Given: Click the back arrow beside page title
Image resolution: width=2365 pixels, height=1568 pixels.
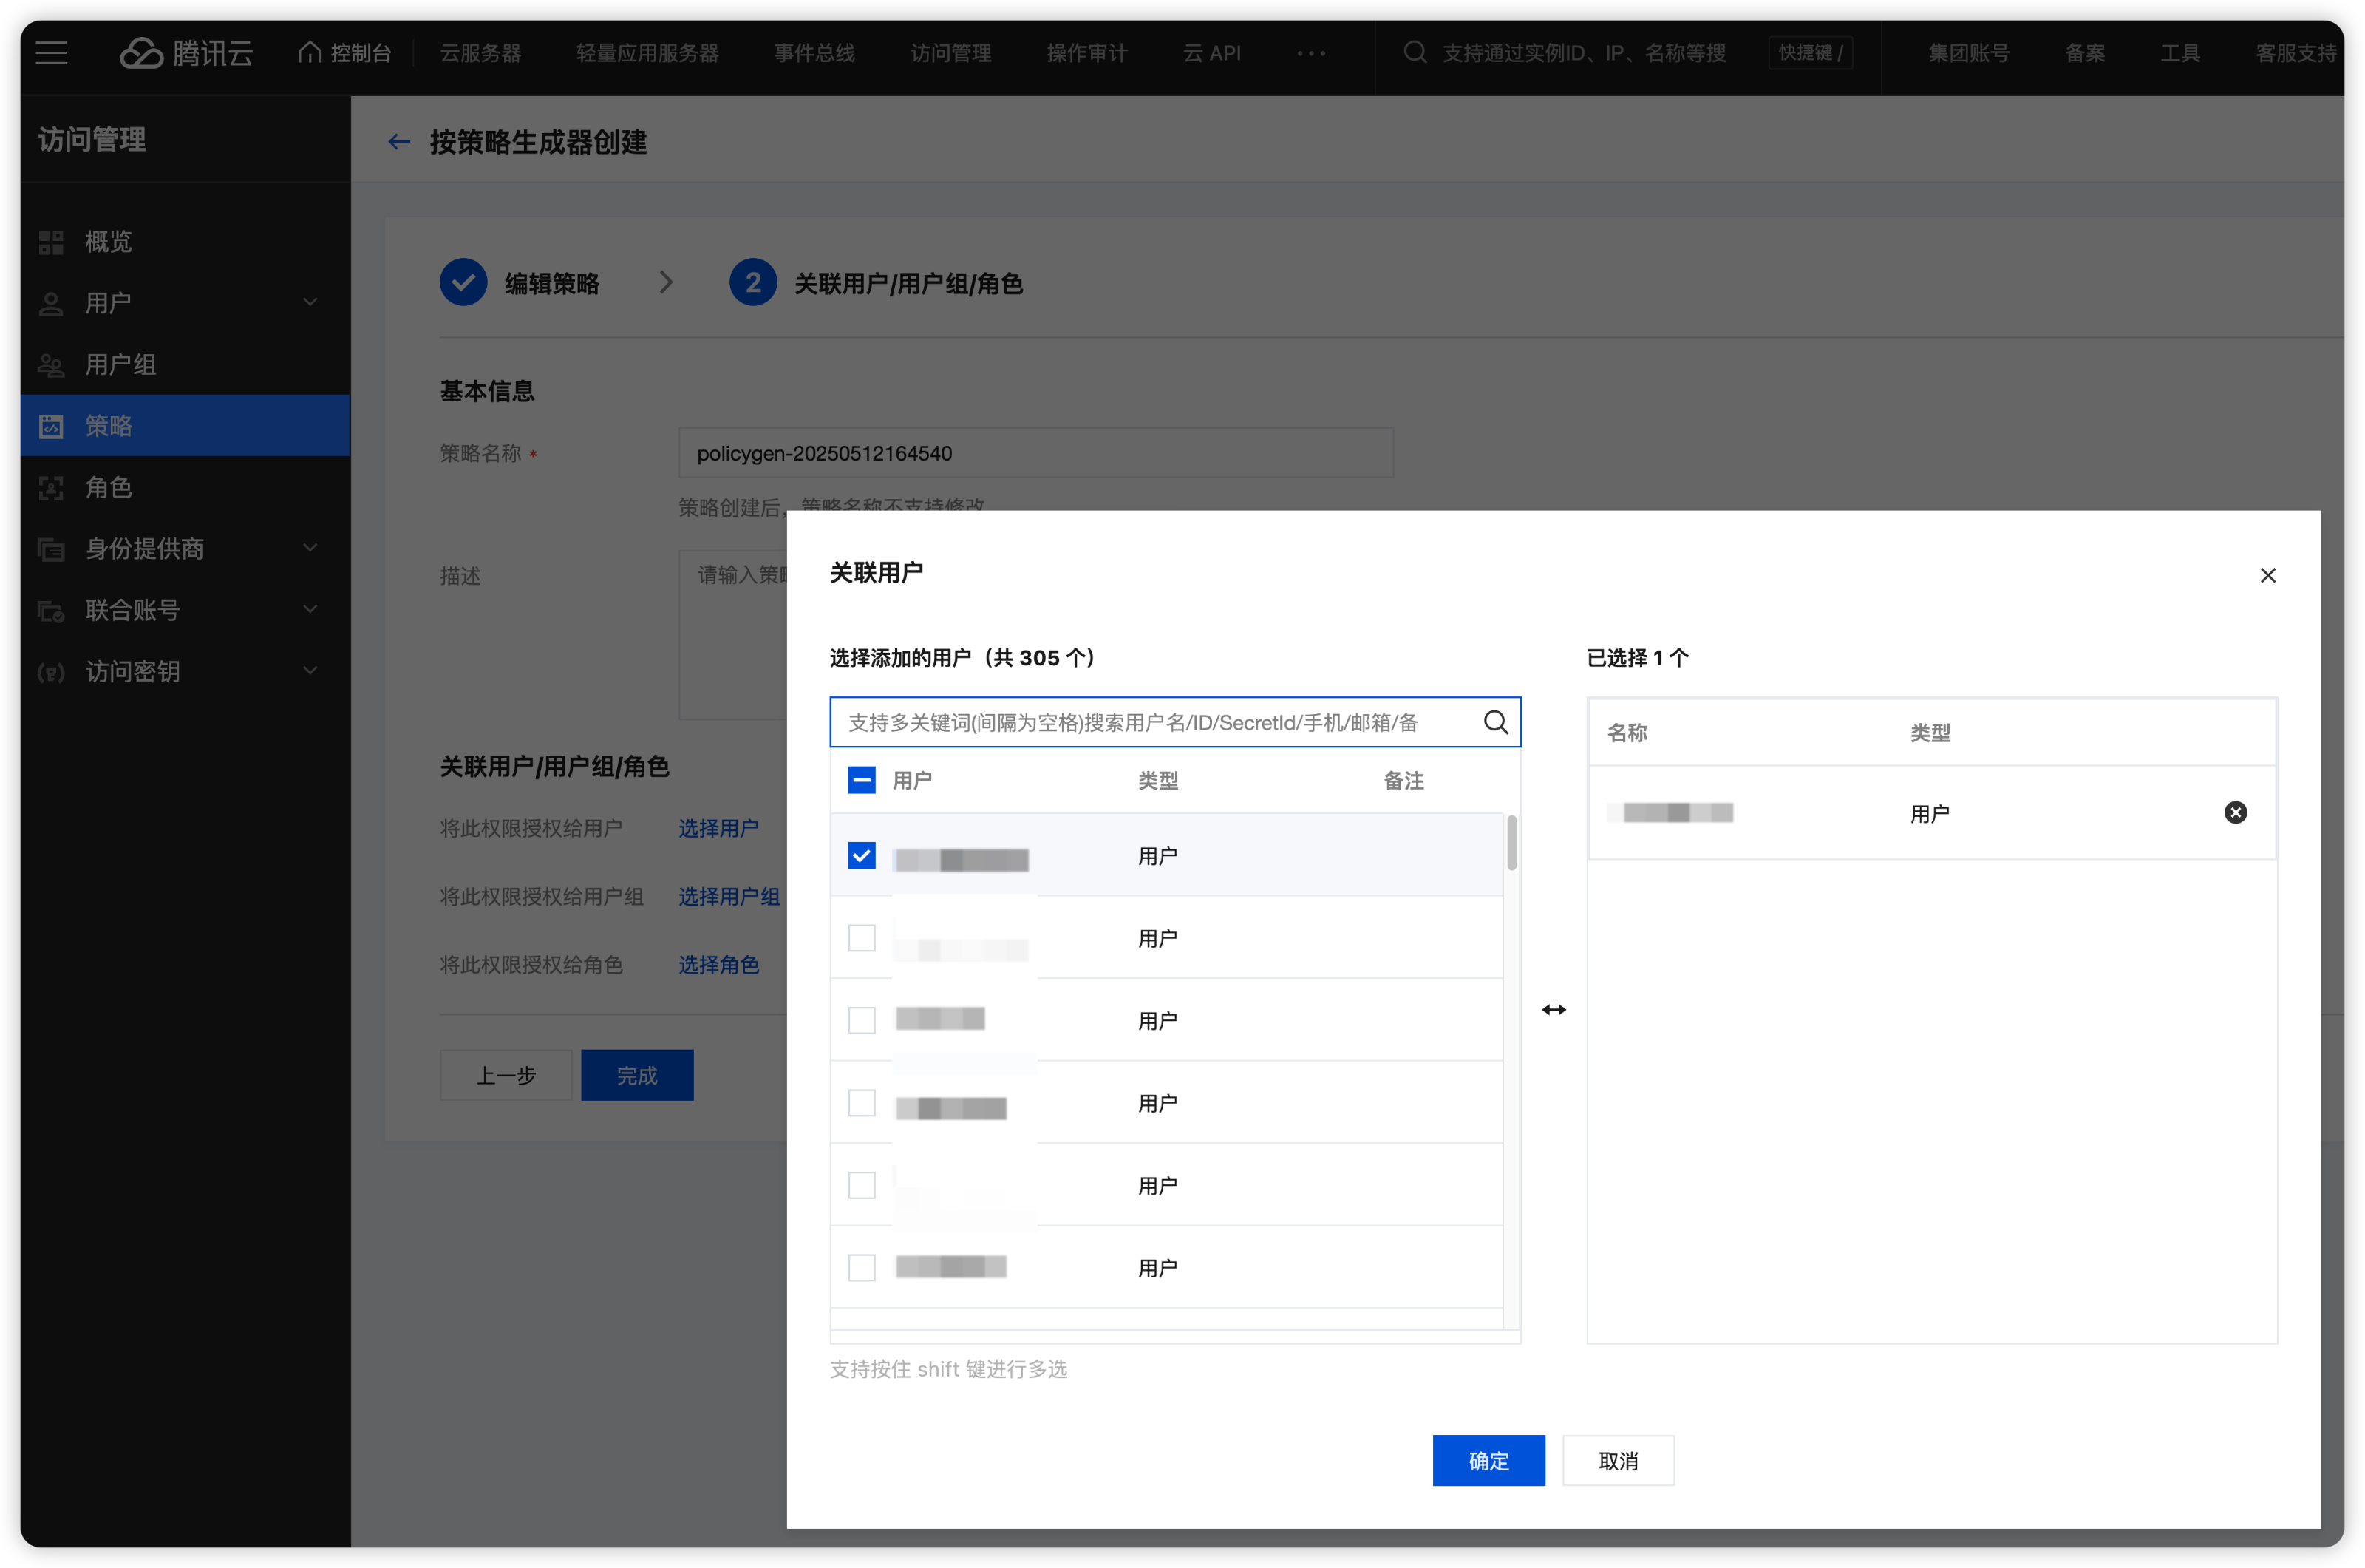Looking at the screenshot, I should tap(399, 142).
